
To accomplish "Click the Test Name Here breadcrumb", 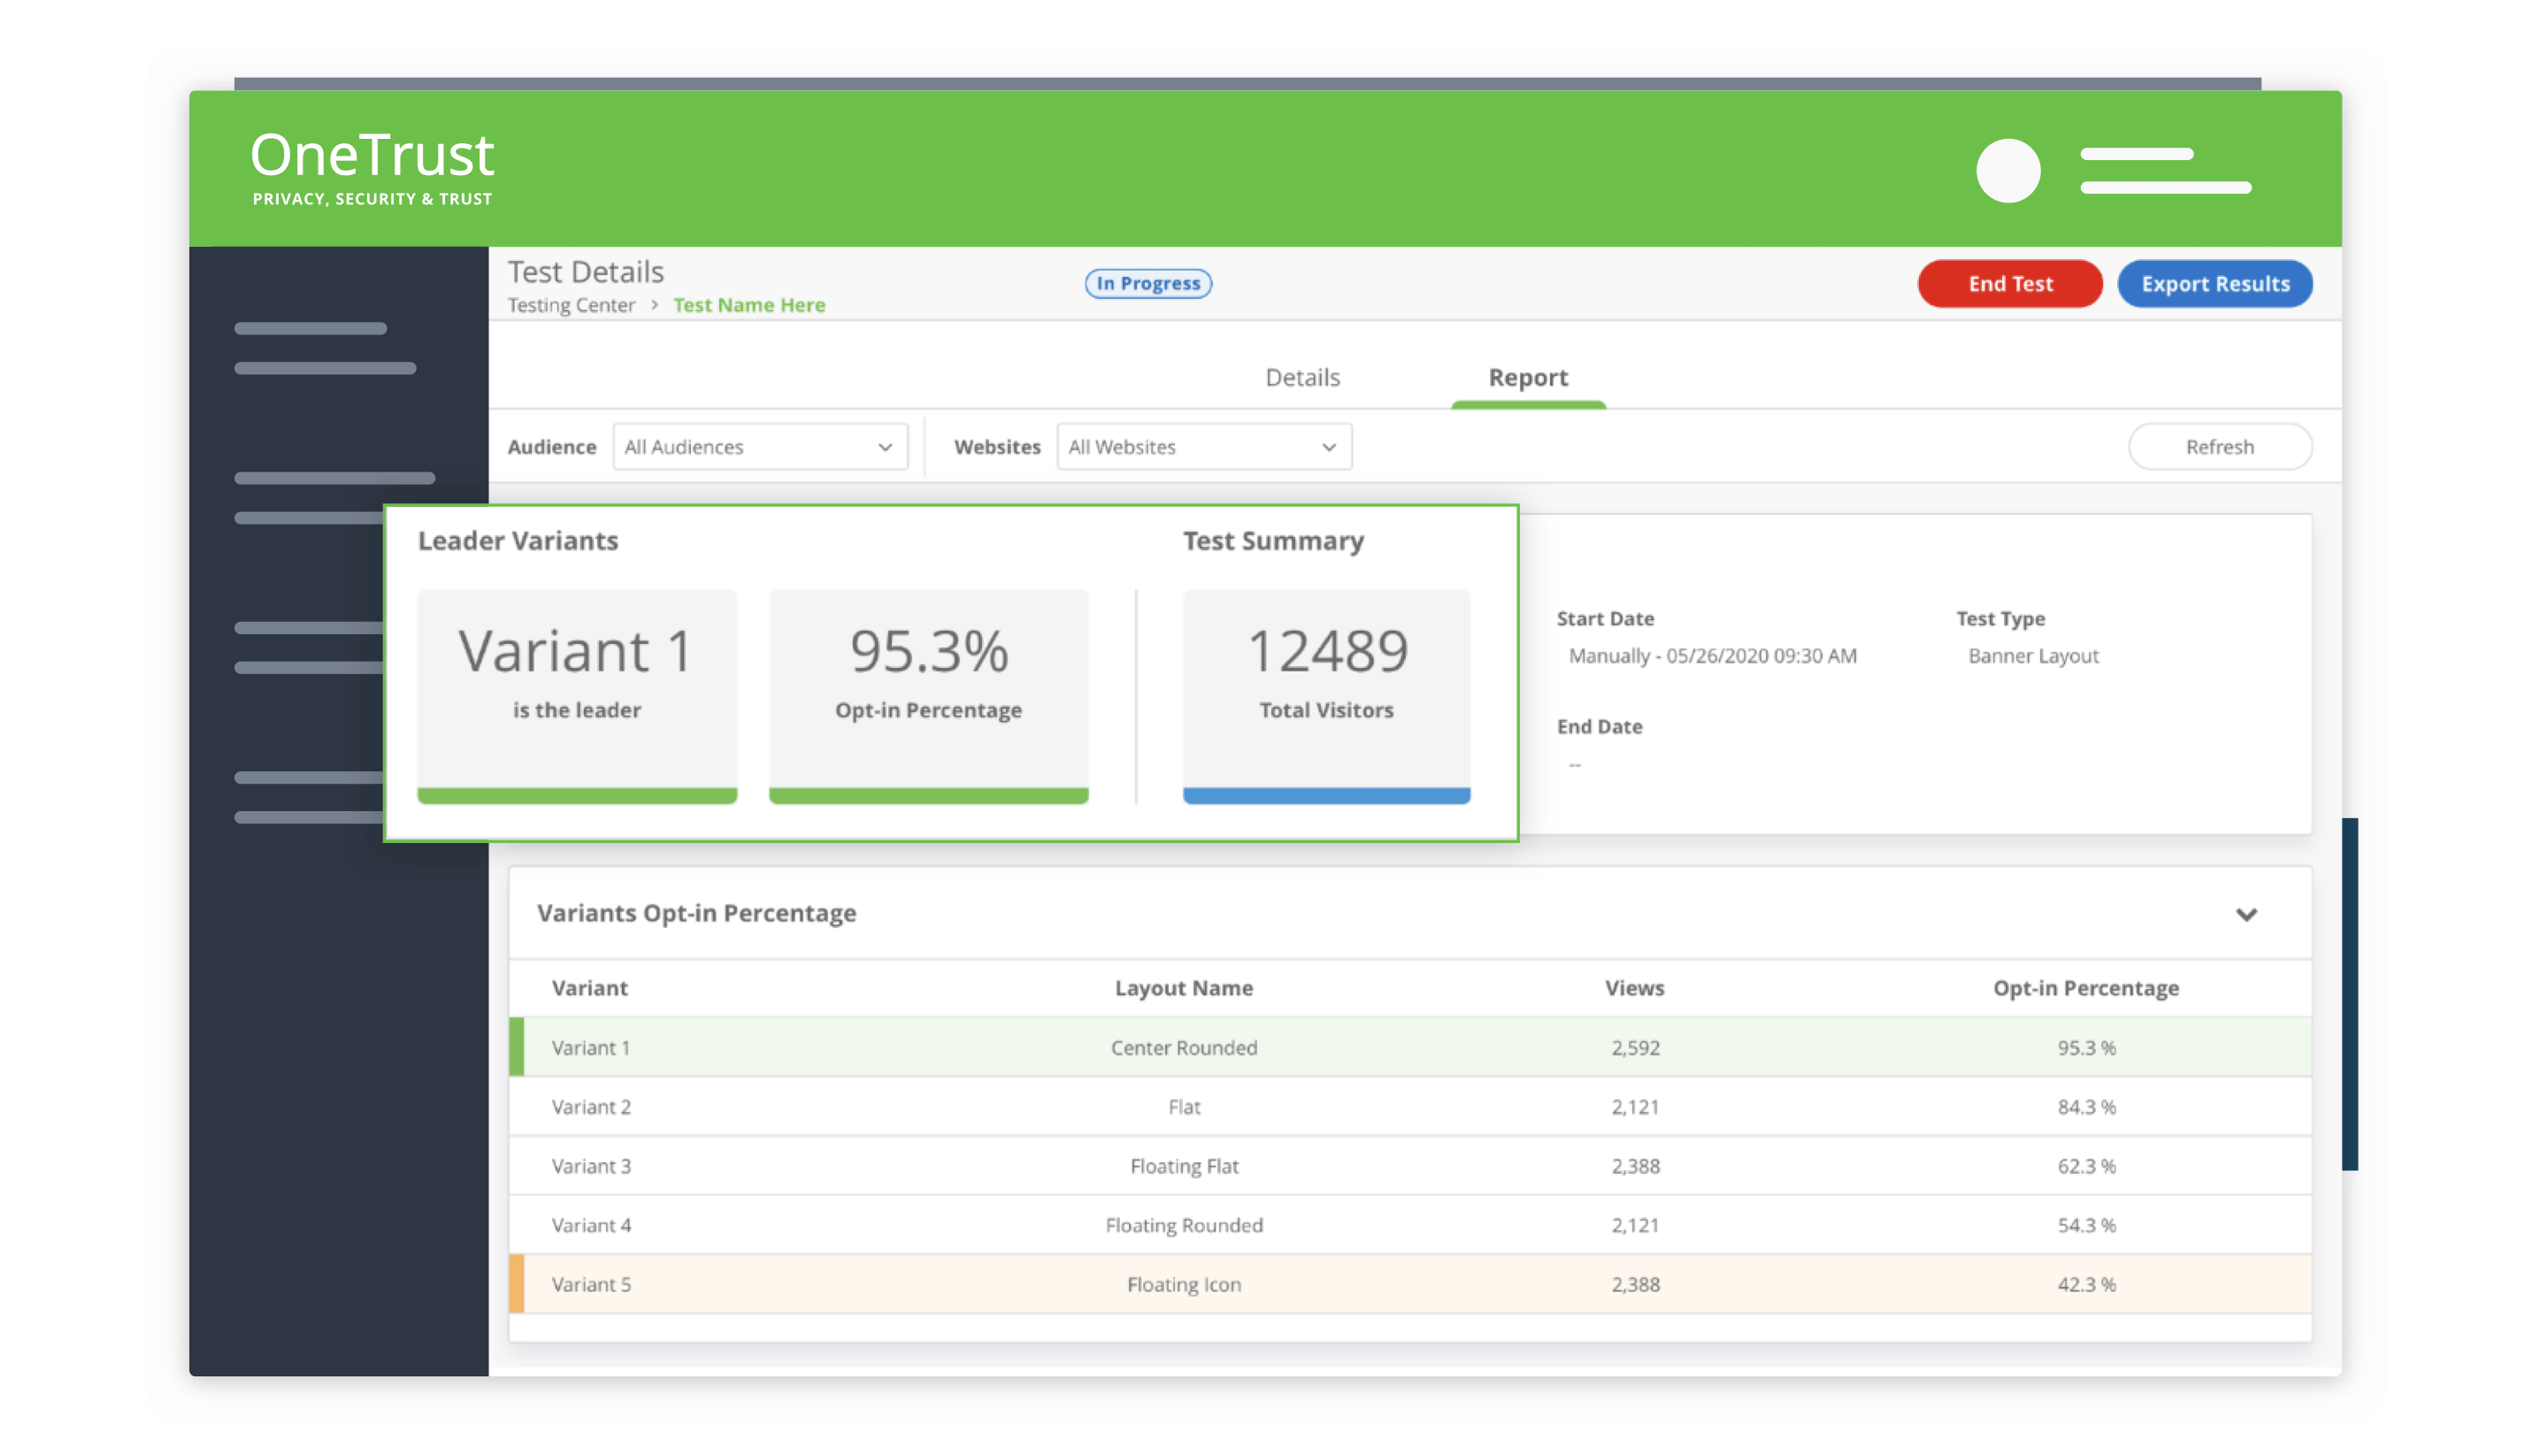I will (749, 305).
